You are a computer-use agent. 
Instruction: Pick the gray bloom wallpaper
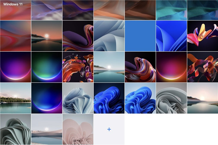[x=171, y=98]
